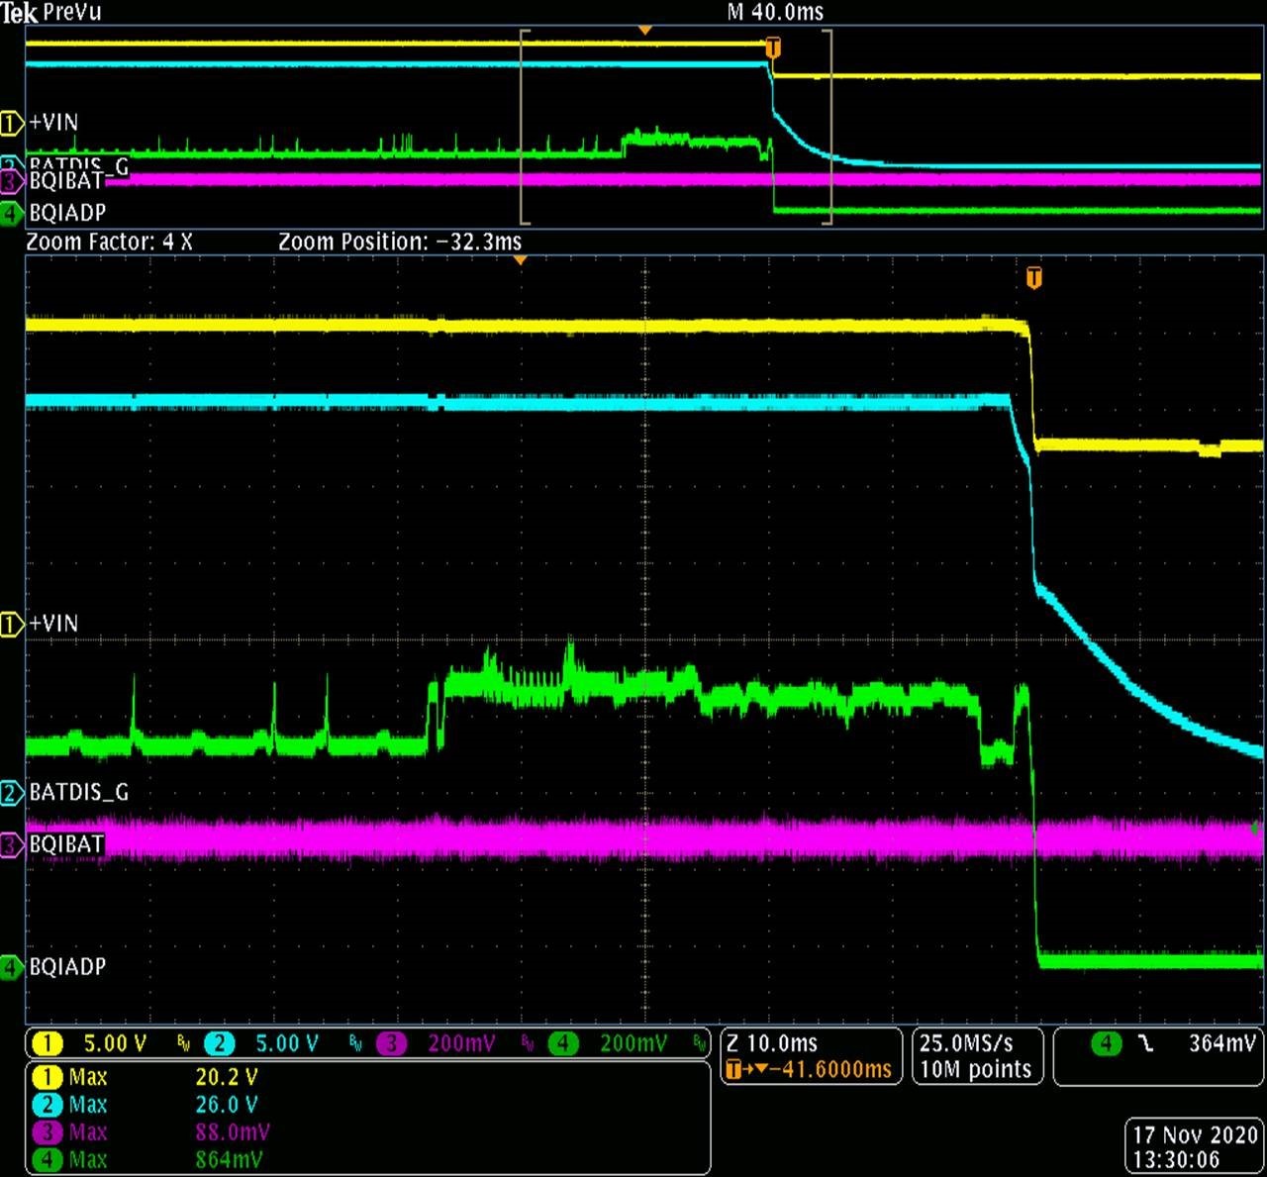
Task: Click the 26.0 V max measurement value
Action: 227,1105
